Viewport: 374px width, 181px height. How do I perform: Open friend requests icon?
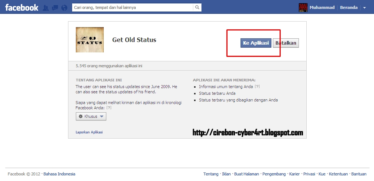pos(46,8)
